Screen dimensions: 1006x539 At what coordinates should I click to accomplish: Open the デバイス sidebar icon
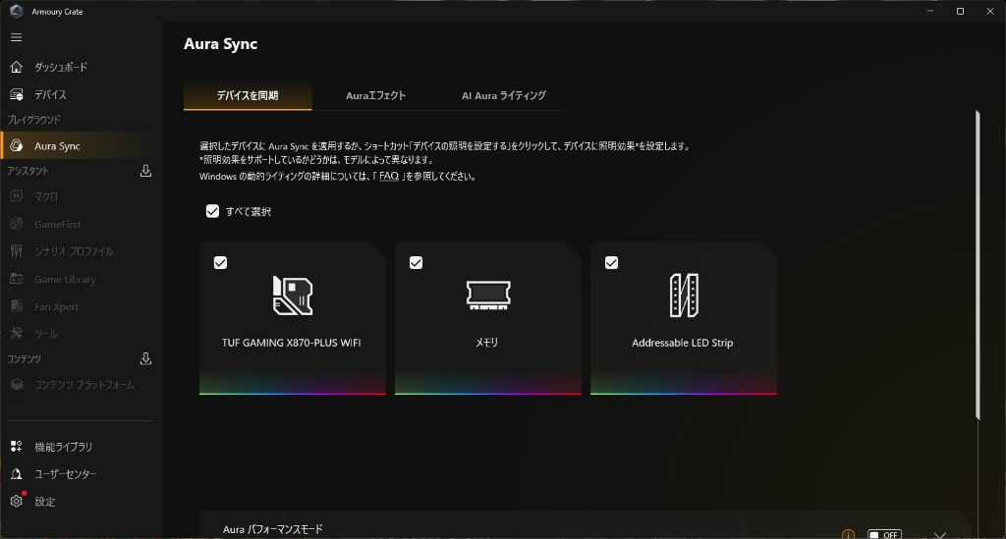pos(17,94)
